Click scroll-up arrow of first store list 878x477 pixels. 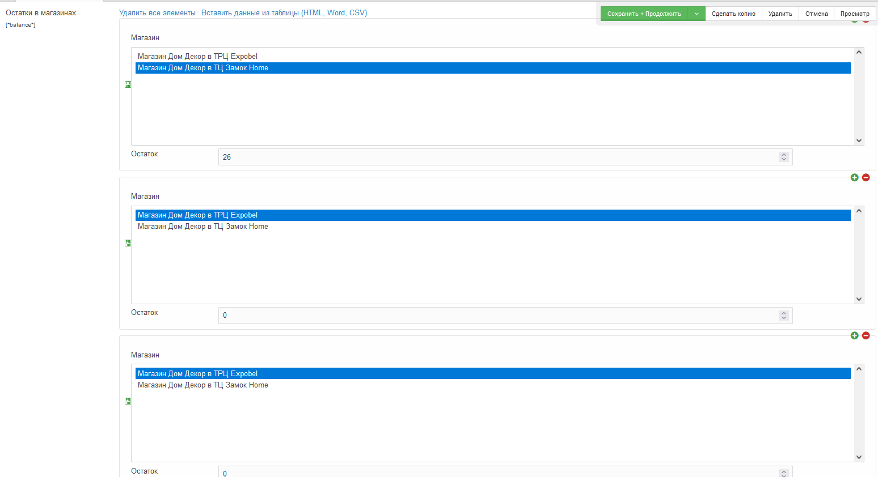click(859, 53)
